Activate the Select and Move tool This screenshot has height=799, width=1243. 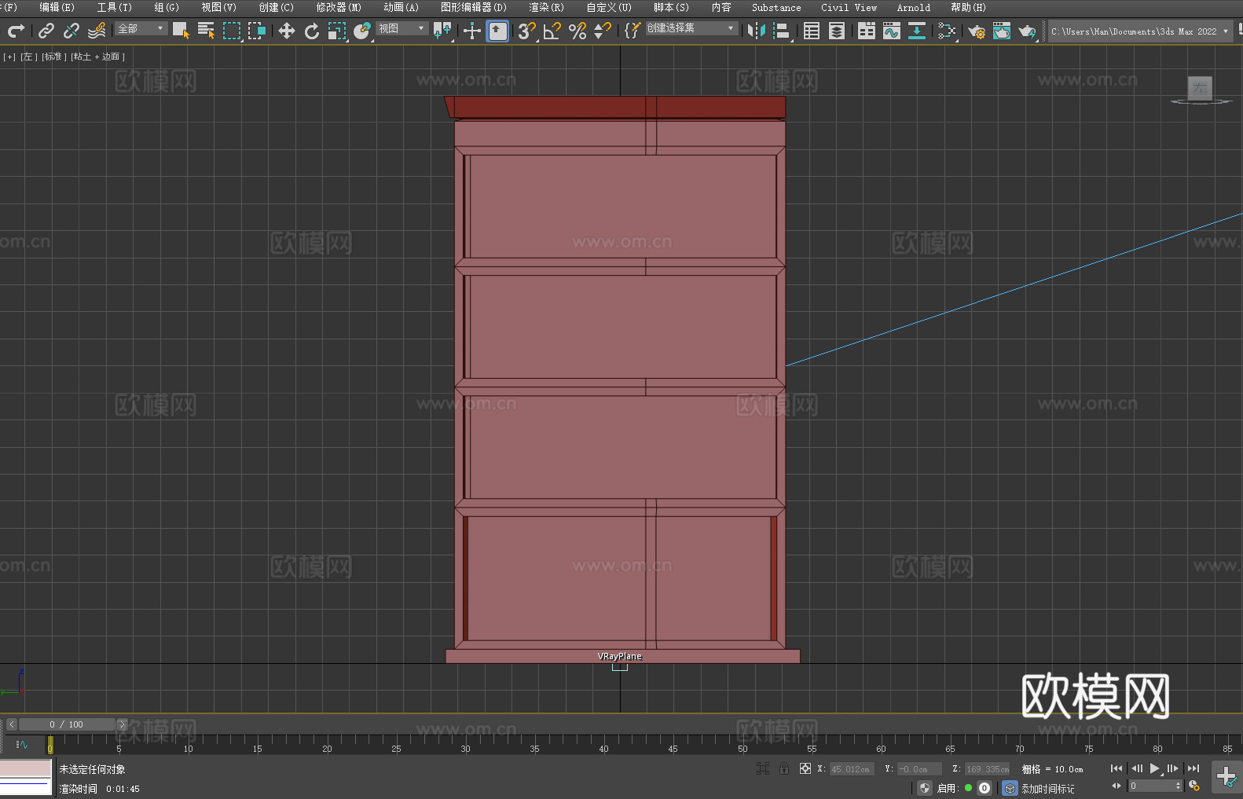tap(287, 31)
